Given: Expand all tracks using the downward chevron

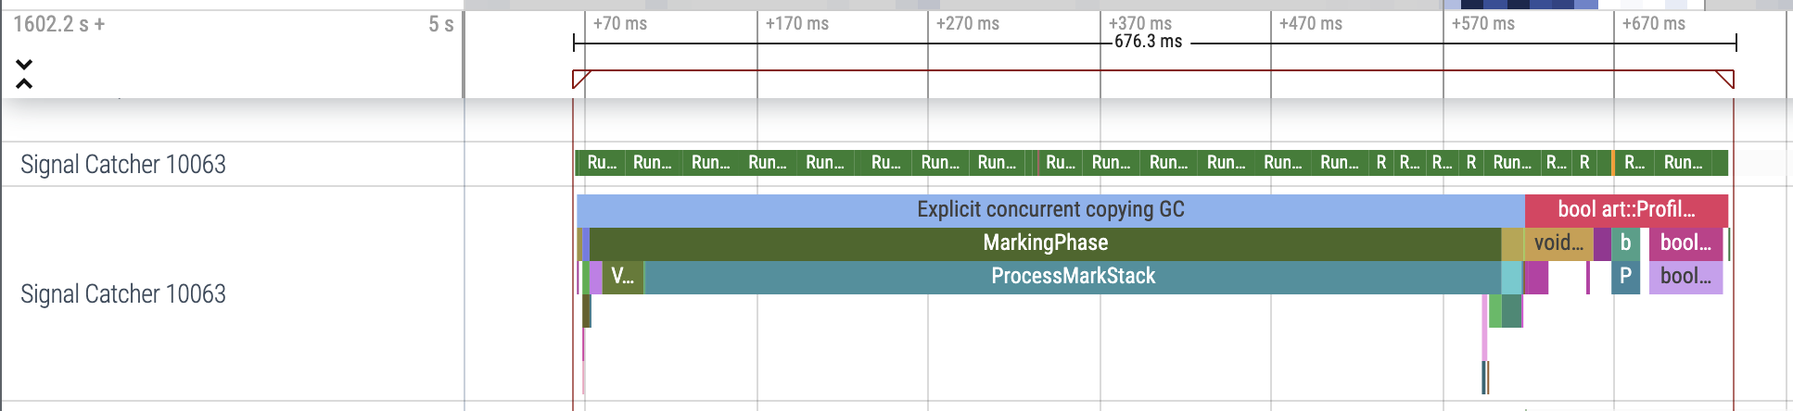Looking at the screenshot, I should (24, 64).
